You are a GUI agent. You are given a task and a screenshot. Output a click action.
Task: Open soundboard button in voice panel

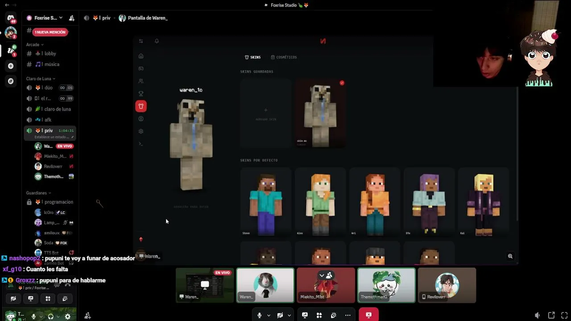(65, 299)
